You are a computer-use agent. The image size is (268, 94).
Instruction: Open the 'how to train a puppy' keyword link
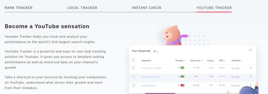point(151,68)
